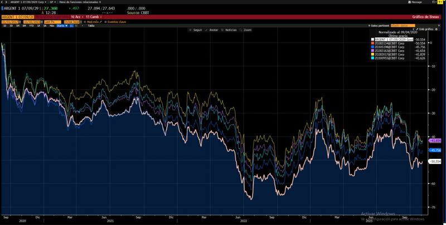The height and width of the screenshot is (225, 446).
Task: Toggle the Tabla view option
Action: click(x=90, y=26)
